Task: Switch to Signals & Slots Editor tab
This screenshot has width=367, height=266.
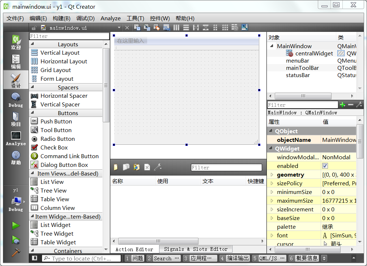Action: click(196, 249)
